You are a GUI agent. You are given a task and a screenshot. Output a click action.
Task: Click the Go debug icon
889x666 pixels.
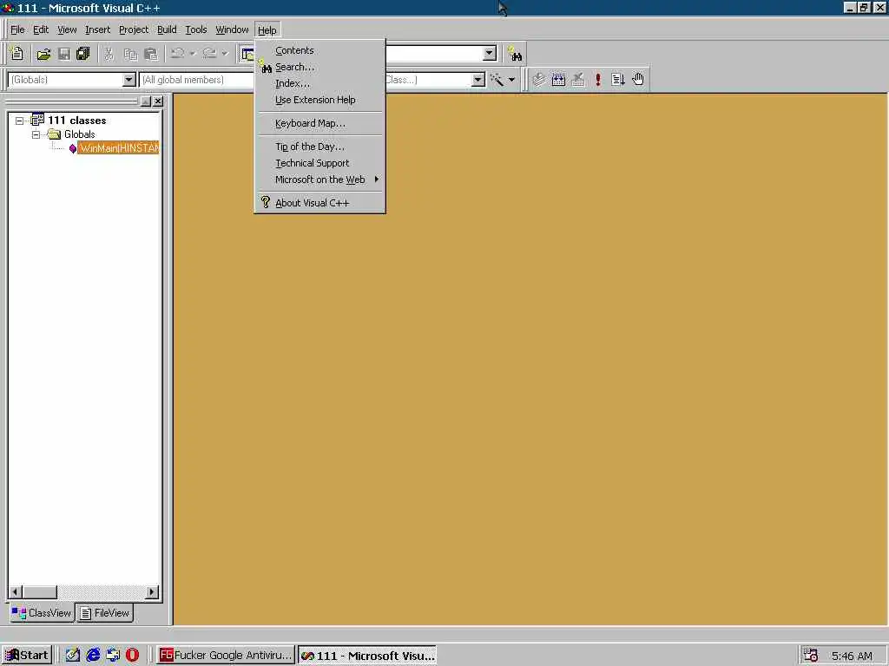click(x=618, y=80)
